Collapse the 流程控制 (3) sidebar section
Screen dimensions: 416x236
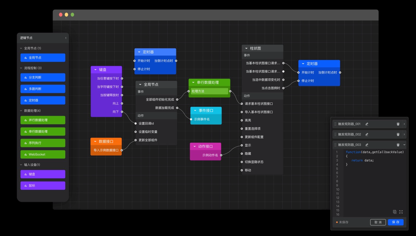click(21, 68)
